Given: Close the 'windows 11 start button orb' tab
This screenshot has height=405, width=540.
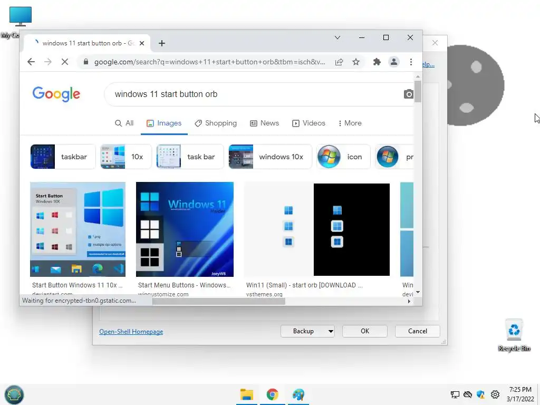Looking at the screenshot, I should (x=142, y=43).
